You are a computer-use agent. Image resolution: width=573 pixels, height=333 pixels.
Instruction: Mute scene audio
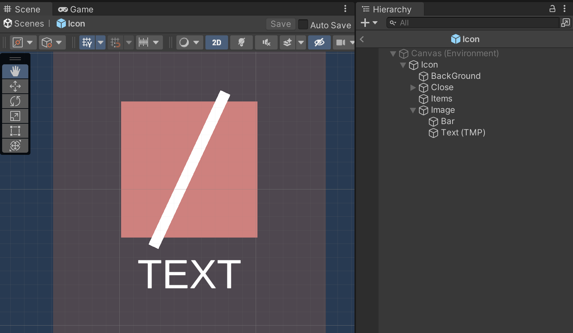click(x=266, y=42)
